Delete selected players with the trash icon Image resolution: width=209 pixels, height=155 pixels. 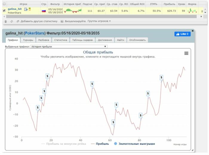pyautogui.click(x=6, y=21)
